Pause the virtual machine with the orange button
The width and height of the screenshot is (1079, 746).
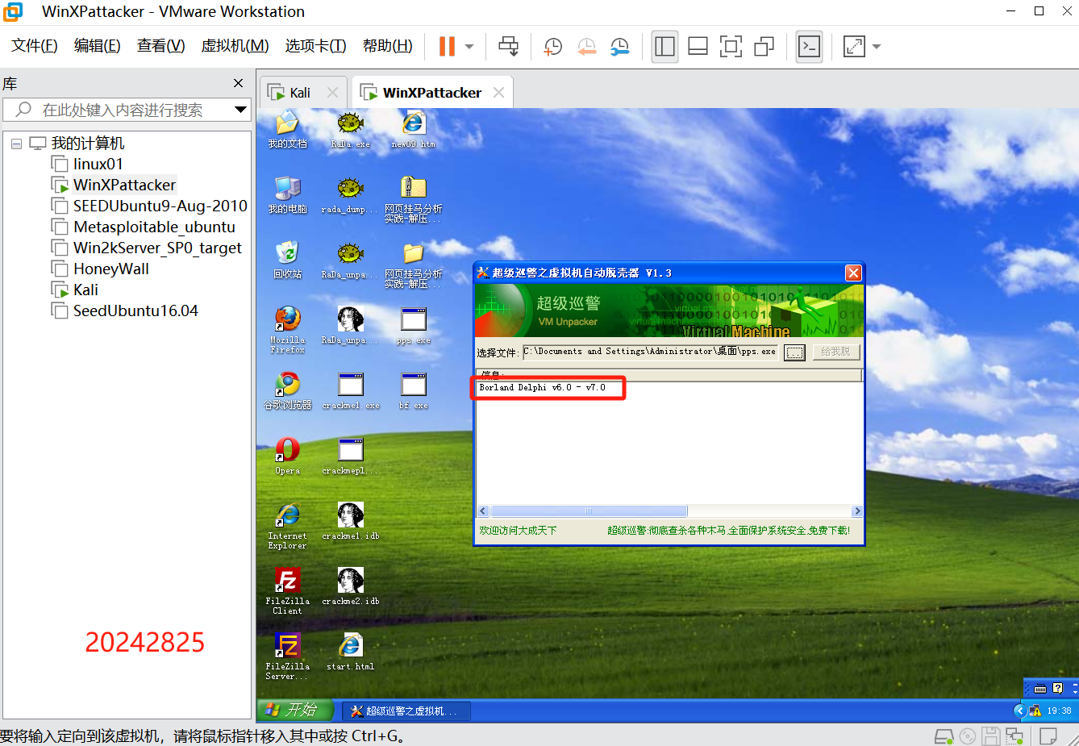(x=447, y=47)
